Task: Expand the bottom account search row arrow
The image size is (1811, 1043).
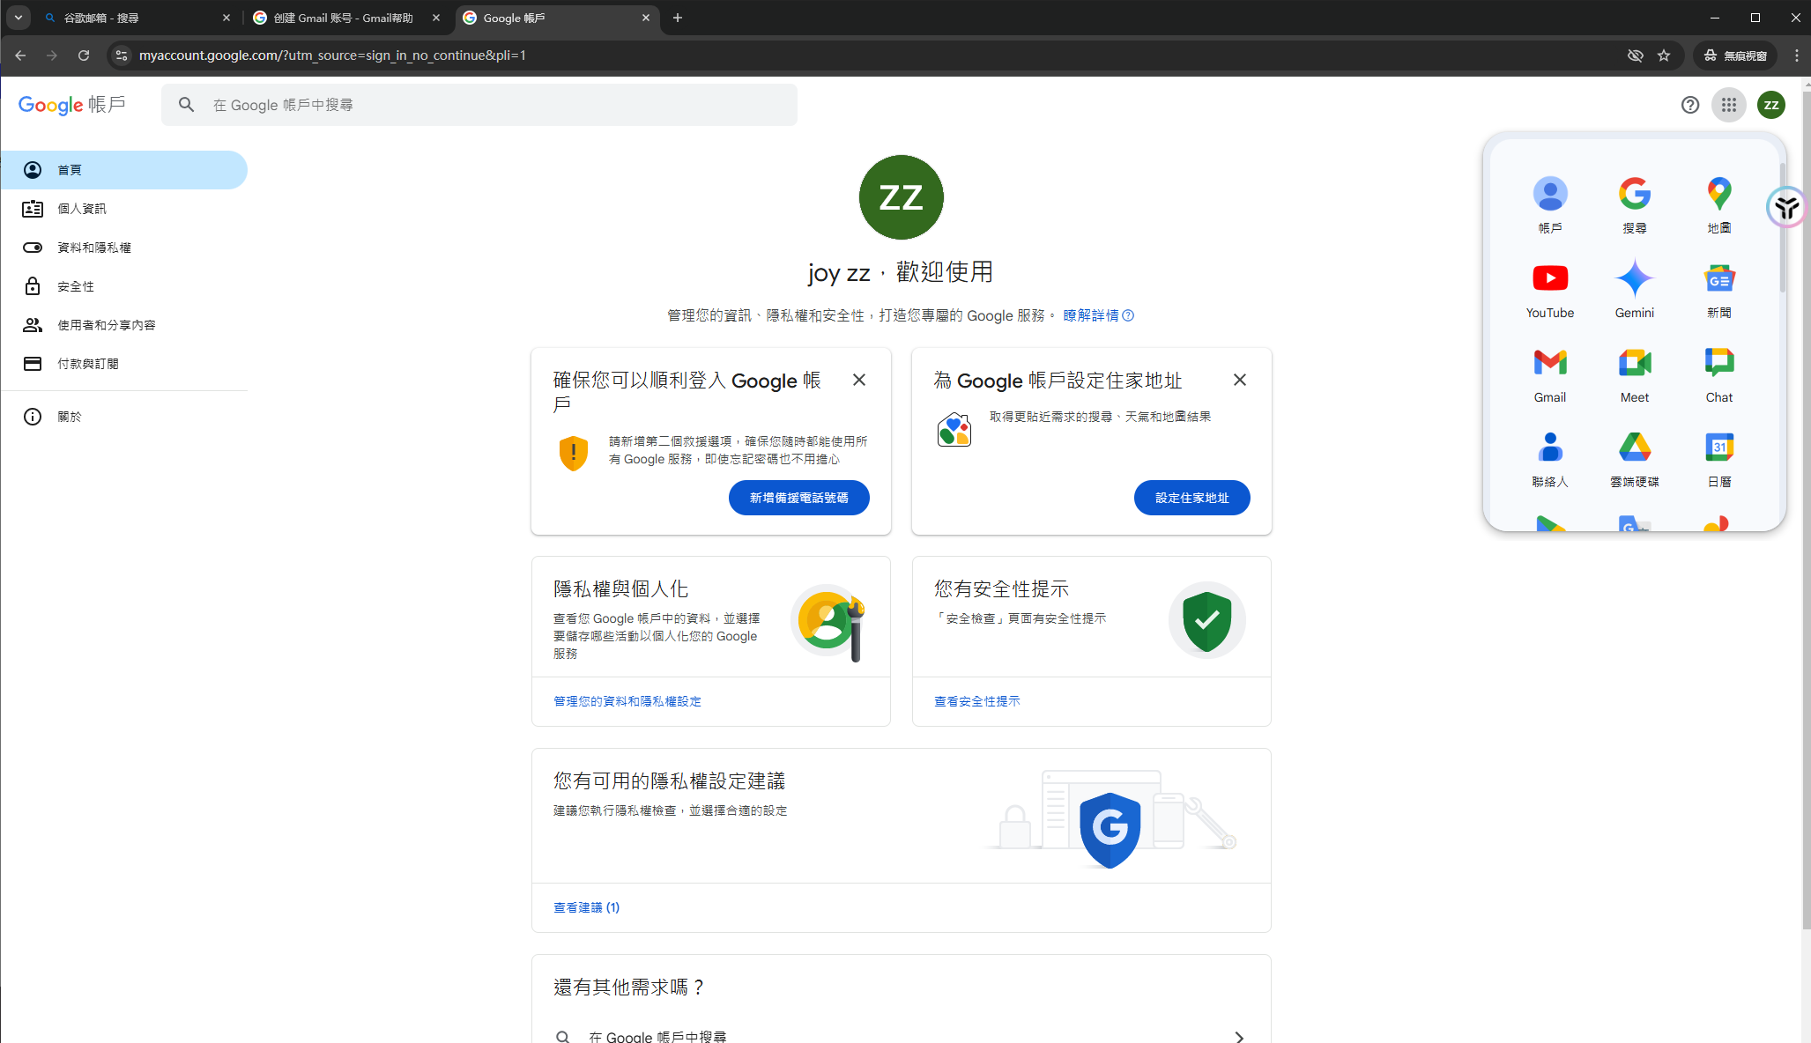Action: 1239,1036
